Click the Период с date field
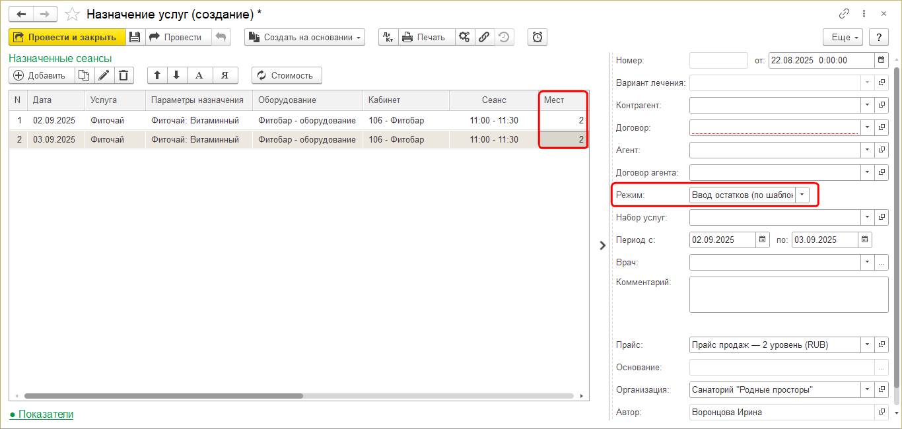 [722, 240]
